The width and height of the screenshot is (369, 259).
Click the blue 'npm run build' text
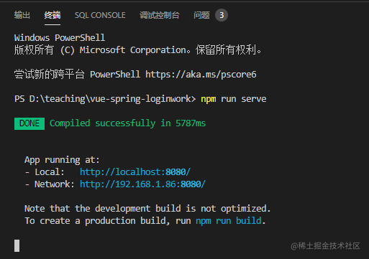point(229,221)
